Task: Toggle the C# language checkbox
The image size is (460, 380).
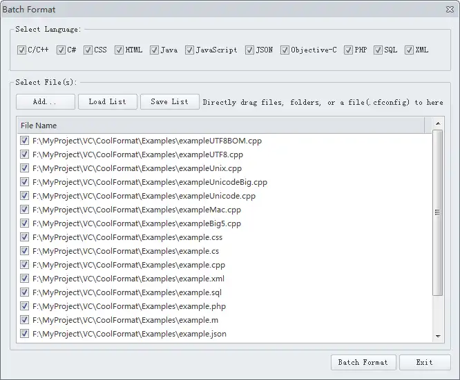Action: pyautogui.click(x=61, y=50)
